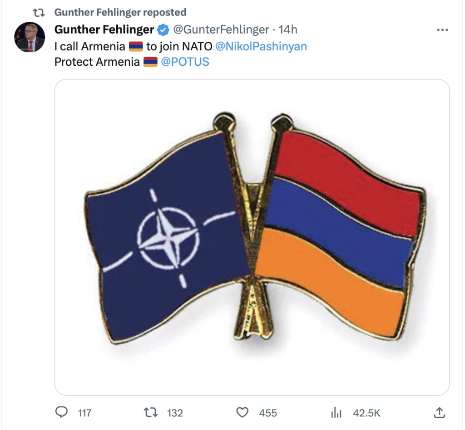
Task: Click the tweet text 'I call Armenia'
Action: click(x=90, y=47)
